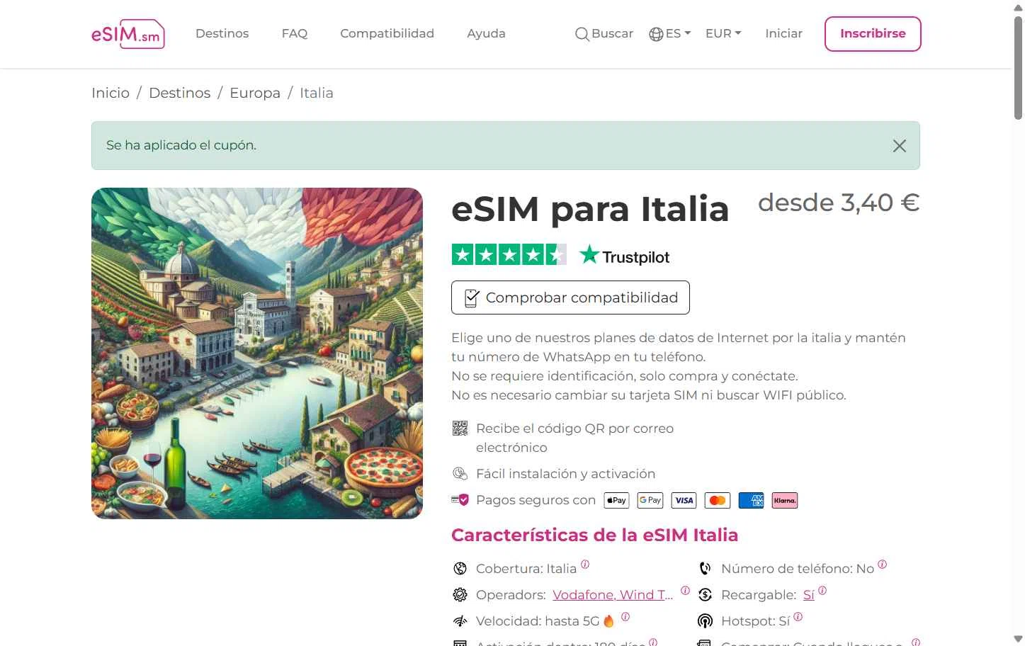This screenshot has width=1025, height=646.
Task: Expand the EUR currency dropdown
Action: tap(723, 33)
